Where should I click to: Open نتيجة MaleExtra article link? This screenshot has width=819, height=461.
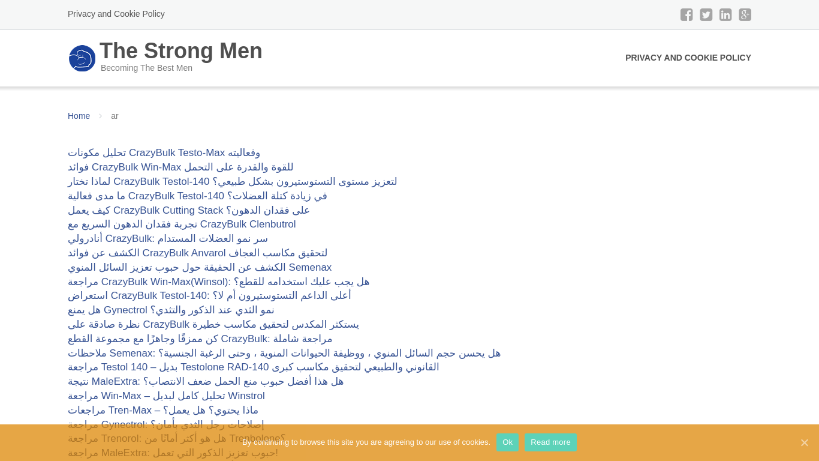click(x=206, y=382)
